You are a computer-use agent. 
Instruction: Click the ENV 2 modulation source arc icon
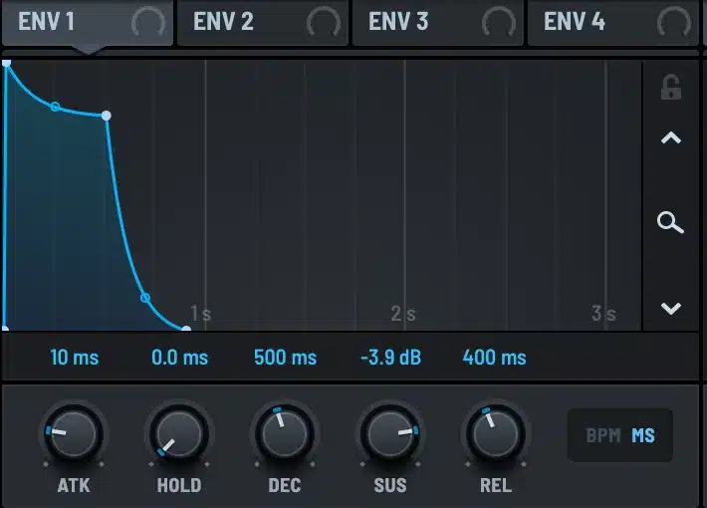coord(324,22)
